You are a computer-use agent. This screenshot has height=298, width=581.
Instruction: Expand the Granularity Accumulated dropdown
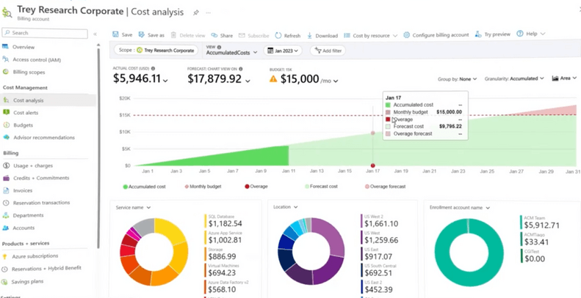tap(514, 78)
